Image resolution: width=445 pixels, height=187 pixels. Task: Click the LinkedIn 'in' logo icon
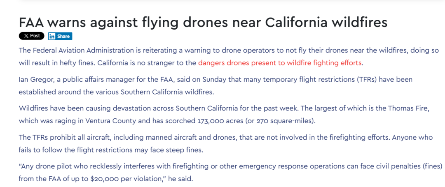52,36
